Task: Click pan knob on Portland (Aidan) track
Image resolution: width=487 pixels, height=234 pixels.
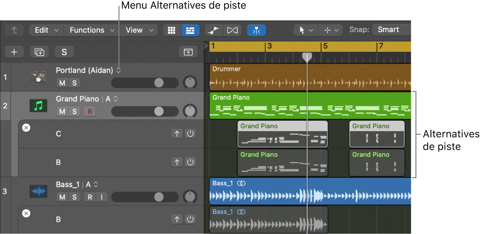Action: click(x=190, y=83)
